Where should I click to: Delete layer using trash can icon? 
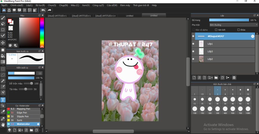point(234,78)
